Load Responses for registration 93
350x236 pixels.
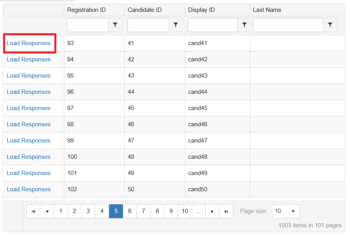click(x=29, y=43)
